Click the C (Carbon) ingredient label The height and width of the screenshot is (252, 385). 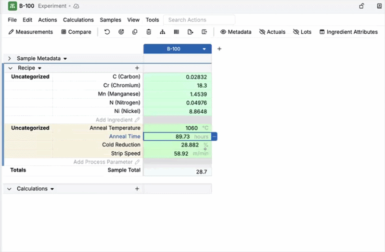[x=127, y=77]
